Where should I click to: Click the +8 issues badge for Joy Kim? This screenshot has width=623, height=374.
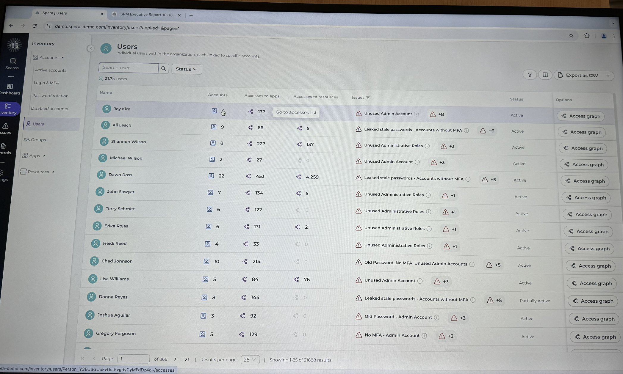click(437, 114)
